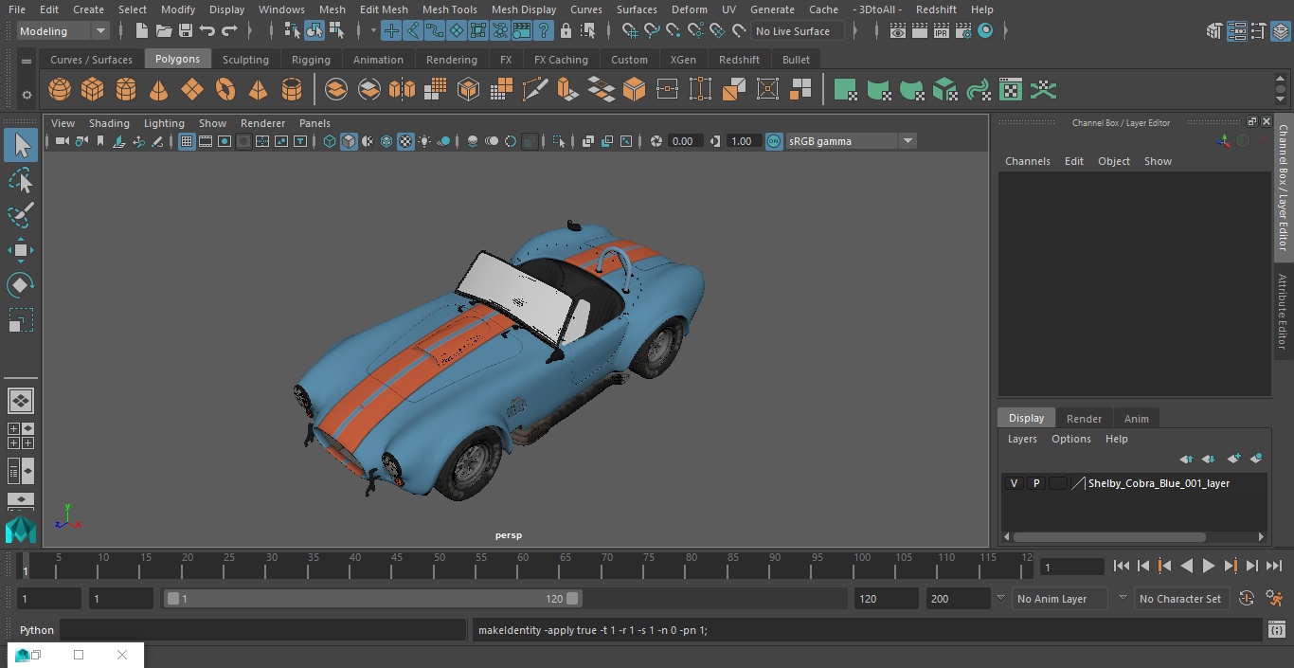Open the viewport Shading menu
The height and width of the screenshot is (668, 1294).
(x=109, y=123)
